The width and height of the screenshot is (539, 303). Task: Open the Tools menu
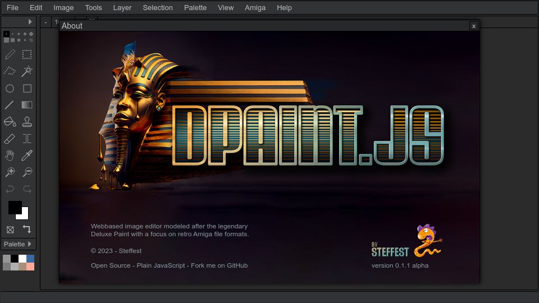point(94,7)
